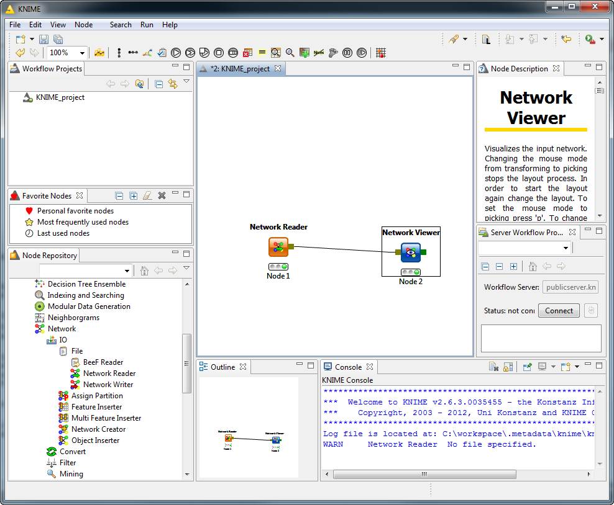614x505 pixels.
Task: Click Expand All in Favorite Nodes
Action: [x=134, y=195]
